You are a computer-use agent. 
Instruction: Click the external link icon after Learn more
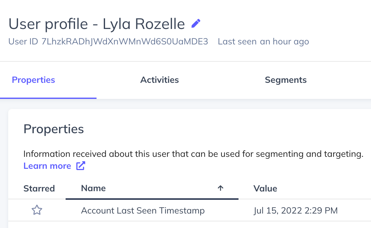80,166
